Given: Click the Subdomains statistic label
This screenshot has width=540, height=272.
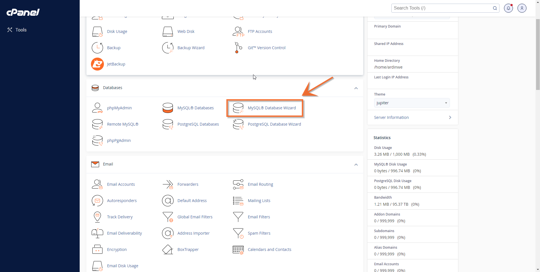Looking at the screenshot, I should coord(384,231).
